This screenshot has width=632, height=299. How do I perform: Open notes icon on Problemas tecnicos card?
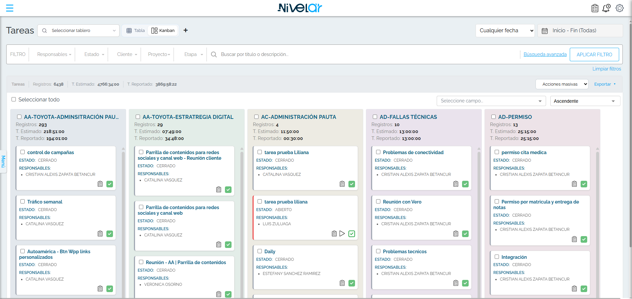(456, 283)
